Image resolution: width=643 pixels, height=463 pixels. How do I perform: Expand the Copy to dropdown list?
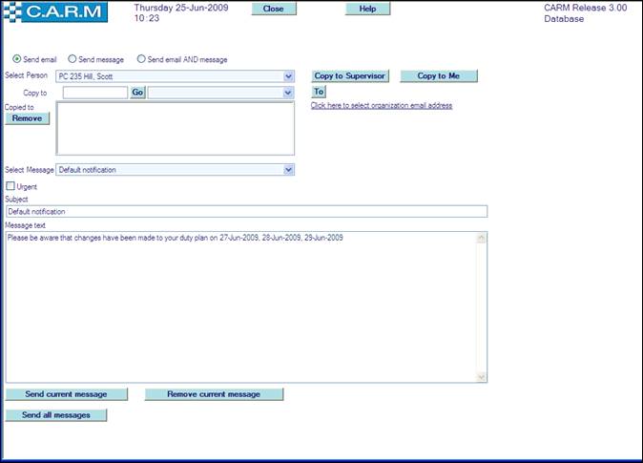tap(288, 94)
